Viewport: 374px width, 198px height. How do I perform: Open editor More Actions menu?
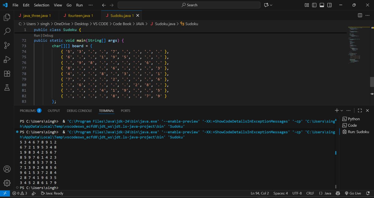[368, 15]
